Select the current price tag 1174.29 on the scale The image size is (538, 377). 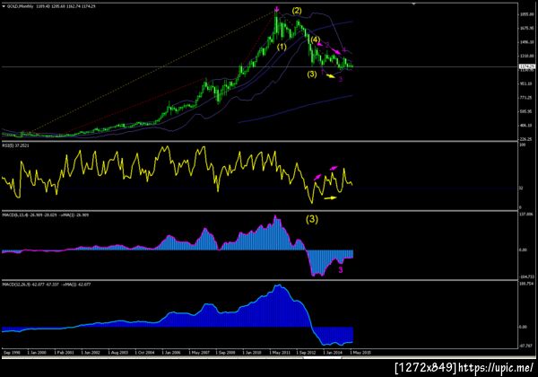tap(527, 66)
